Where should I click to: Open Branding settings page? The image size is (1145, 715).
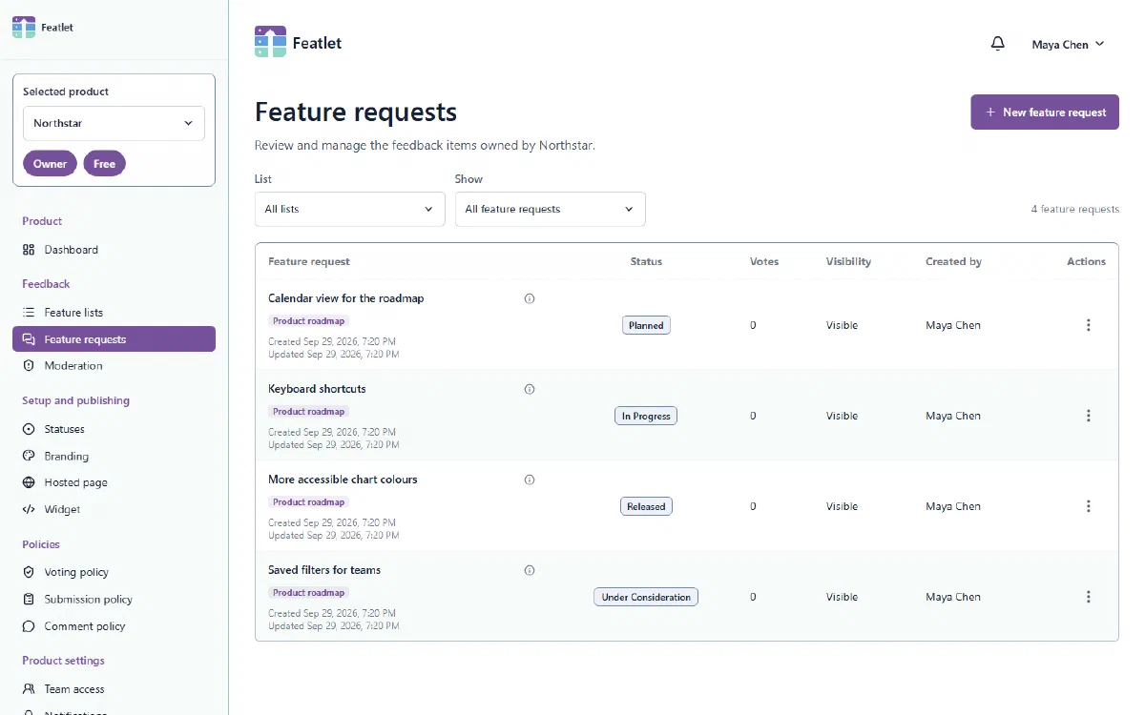pyautogui.click(x=114, y=456)
